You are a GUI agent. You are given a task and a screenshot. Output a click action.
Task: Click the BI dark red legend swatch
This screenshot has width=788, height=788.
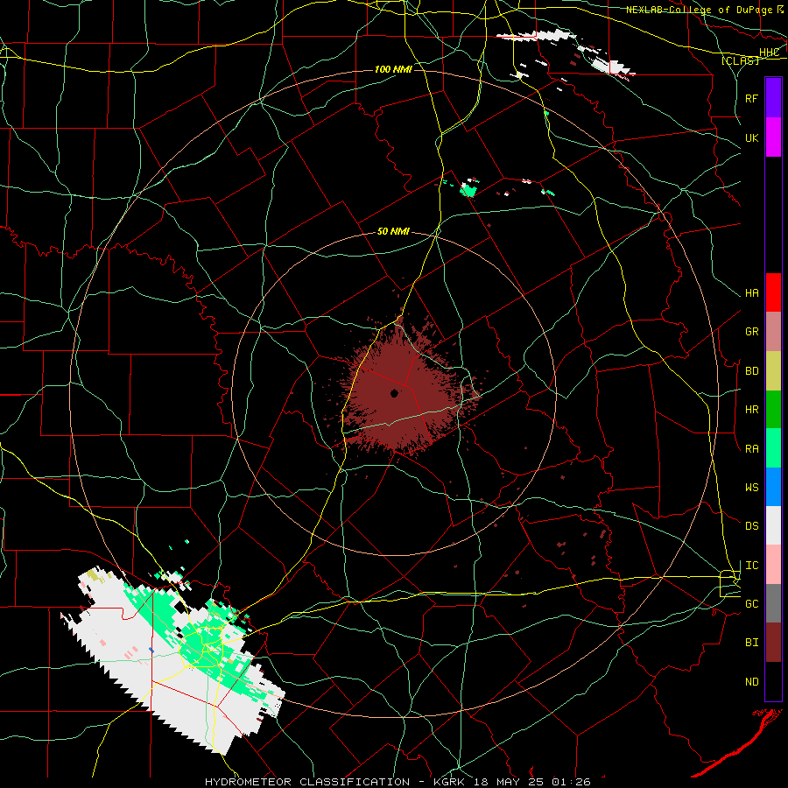tap(773, 643)
